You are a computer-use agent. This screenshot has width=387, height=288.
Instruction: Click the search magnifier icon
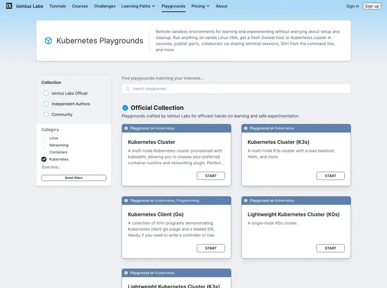pos(128,89)
